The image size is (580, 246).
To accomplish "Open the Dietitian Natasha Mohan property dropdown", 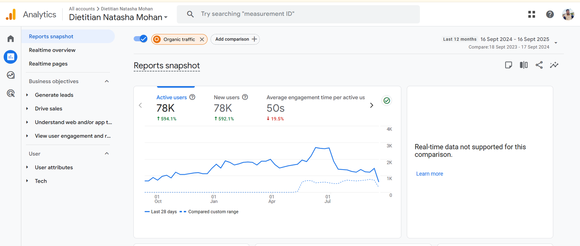I will coord(118,17).
